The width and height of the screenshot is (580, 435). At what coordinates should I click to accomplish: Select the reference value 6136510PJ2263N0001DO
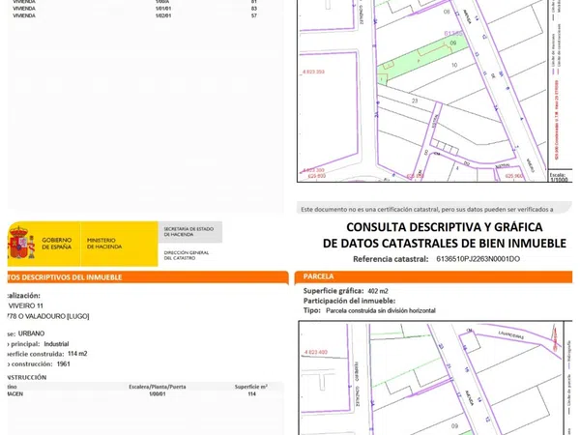click(x=478, y=259)
